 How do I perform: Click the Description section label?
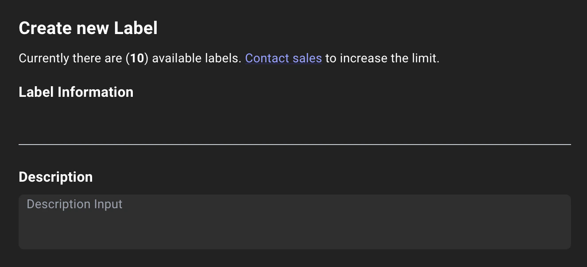(x=55, y=177)
